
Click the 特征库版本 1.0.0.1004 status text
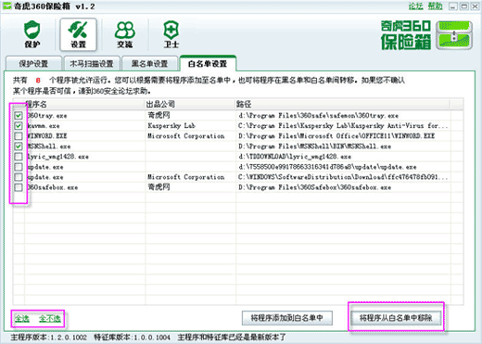[132, 338]
